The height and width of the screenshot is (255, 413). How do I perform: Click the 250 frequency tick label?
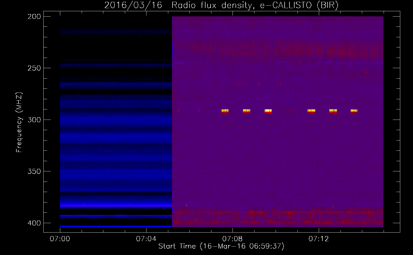click(x=34, y=68)
